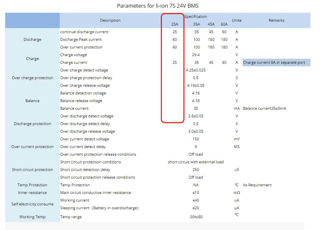Select 'Balance release voltage' description

click(x=81, y=101)
